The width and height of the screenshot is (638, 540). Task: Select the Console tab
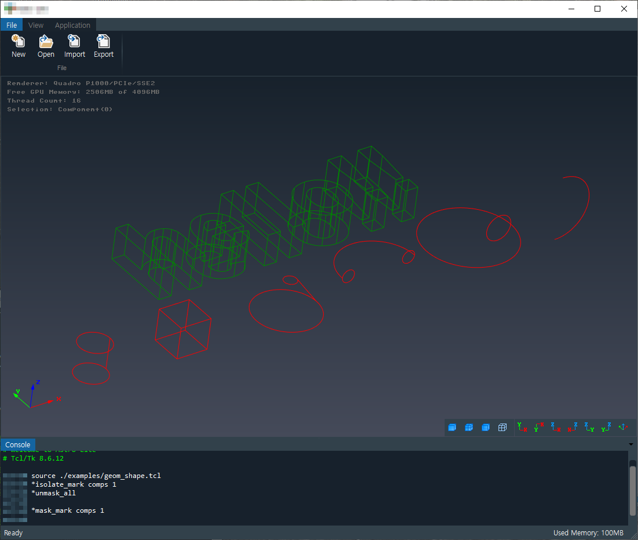[18, 445]
